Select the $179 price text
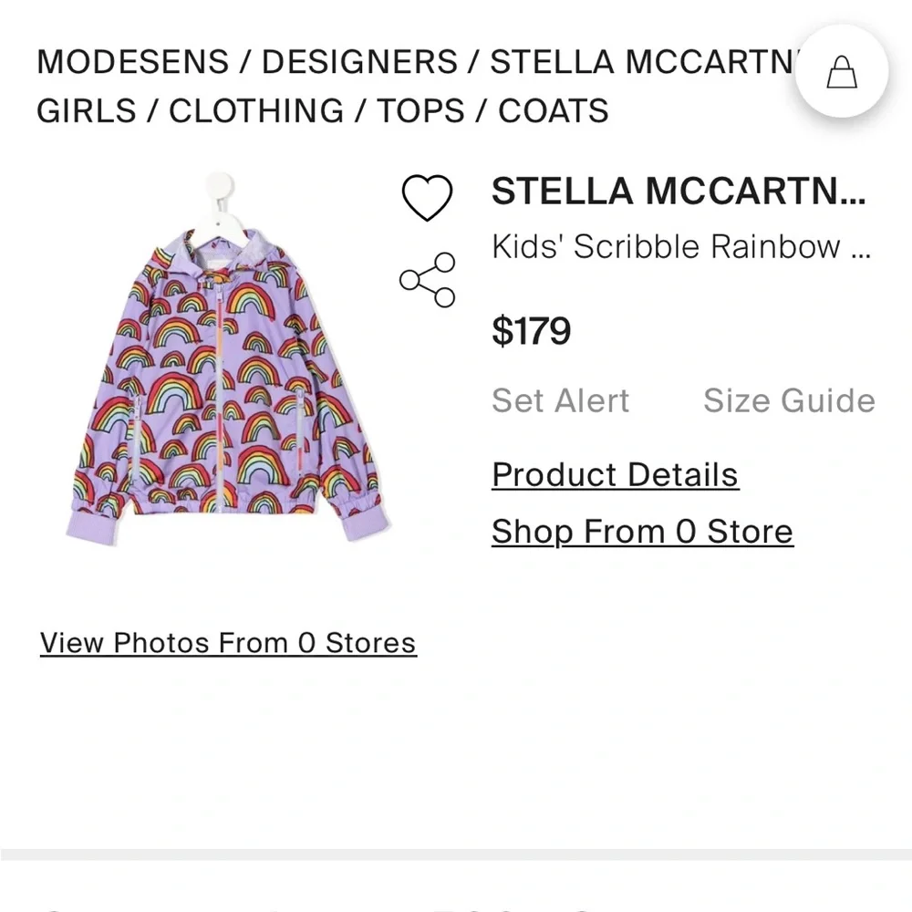 point(531,331)
